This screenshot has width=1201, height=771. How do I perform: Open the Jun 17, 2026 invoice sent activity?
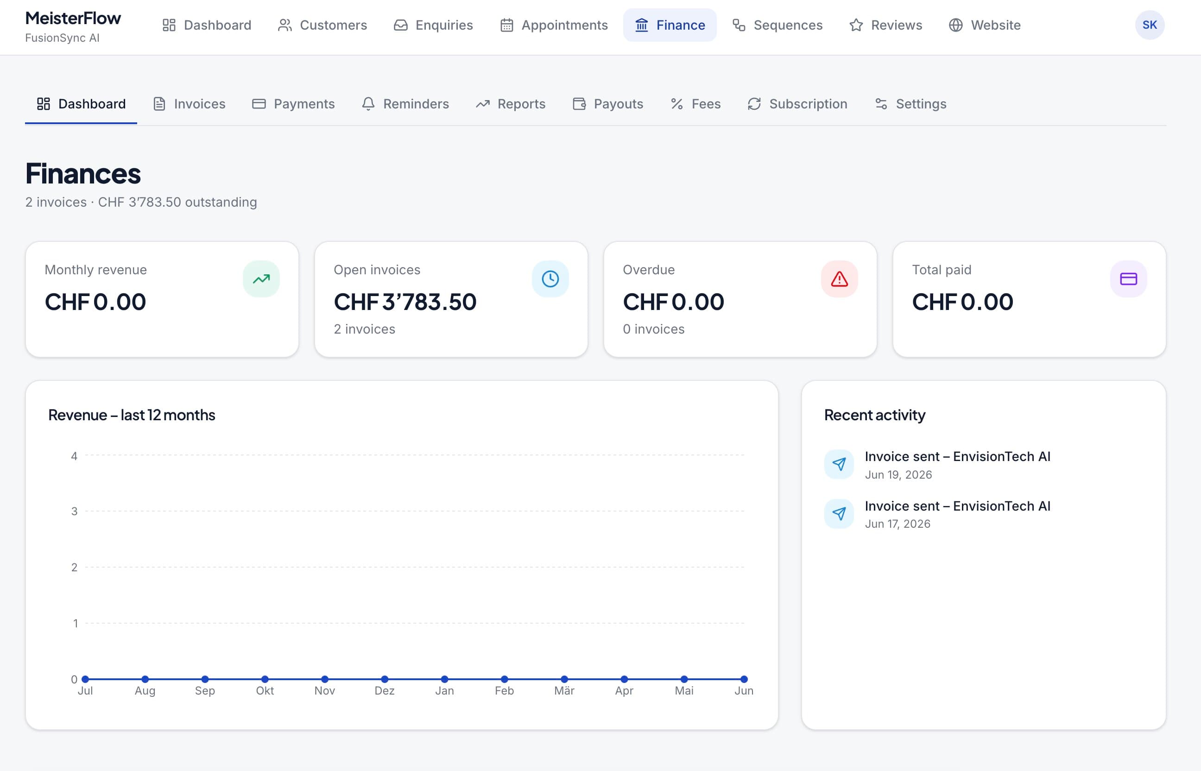click(x=984, y=514)
